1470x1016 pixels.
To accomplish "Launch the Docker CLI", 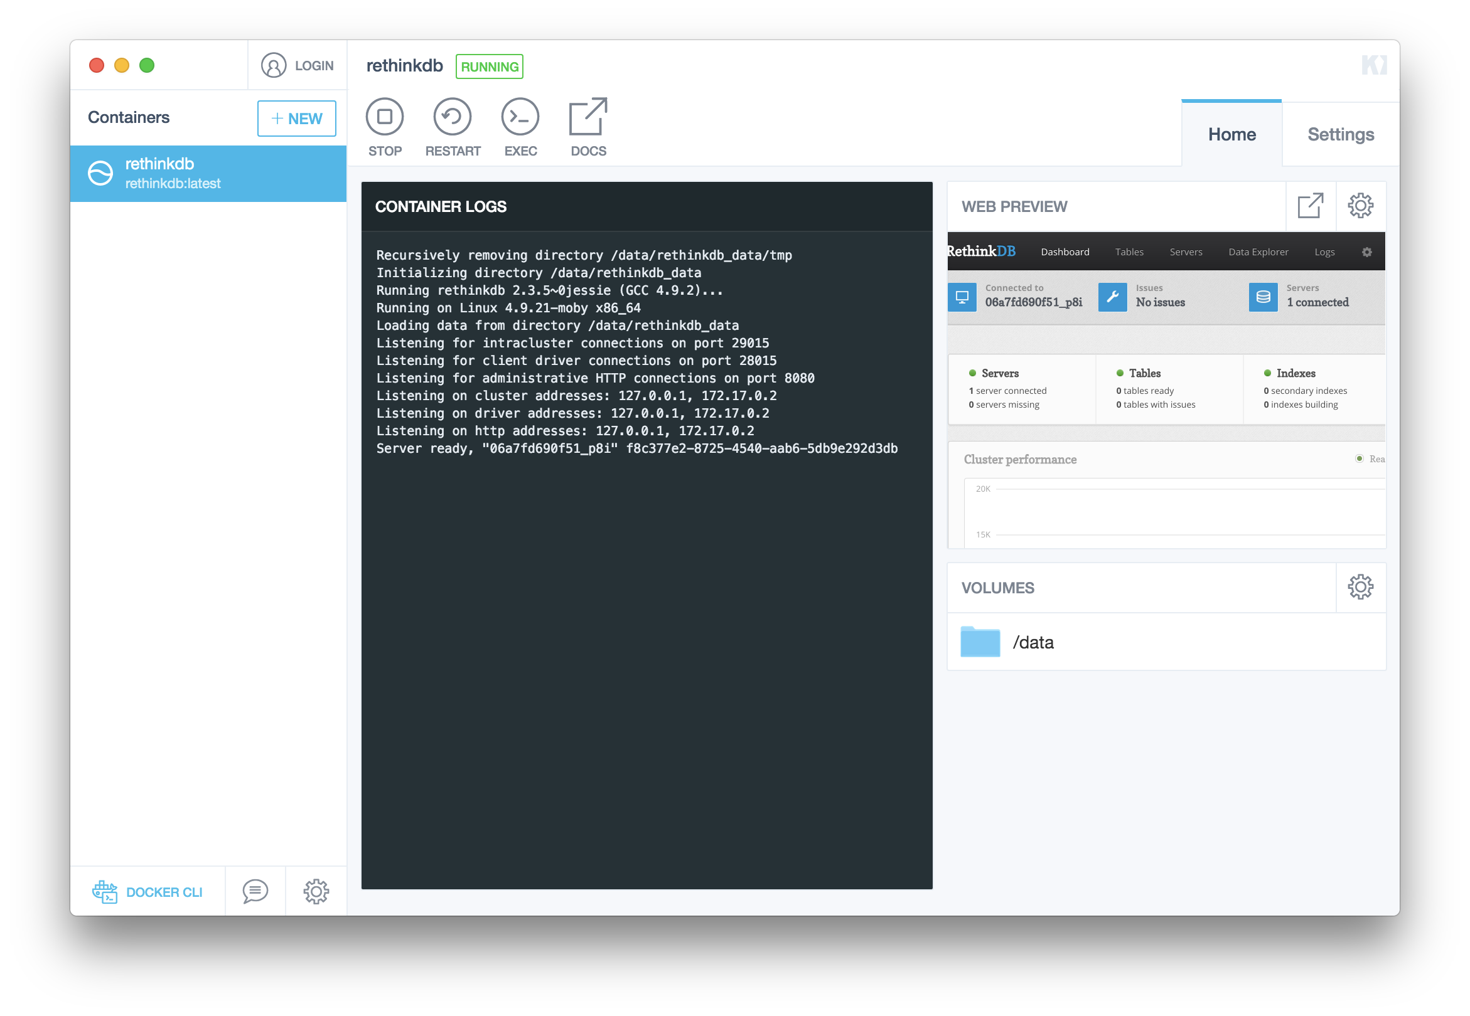I will 148,892.
